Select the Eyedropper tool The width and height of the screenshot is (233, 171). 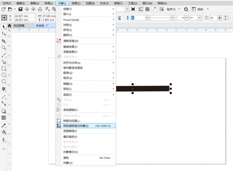(x=4, y=126)
